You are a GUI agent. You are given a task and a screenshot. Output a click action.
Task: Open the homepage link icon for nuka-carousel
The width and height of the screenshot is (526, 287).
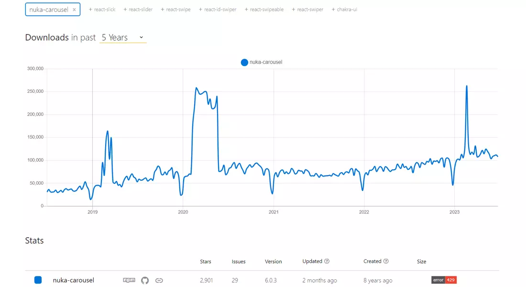coord(159,280)
